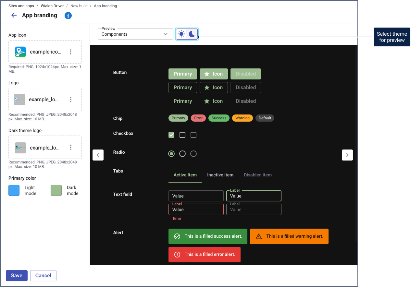The image size is (411, 287).
Task: Click the App icon file thumbnail
Action: tap(20, 52)
